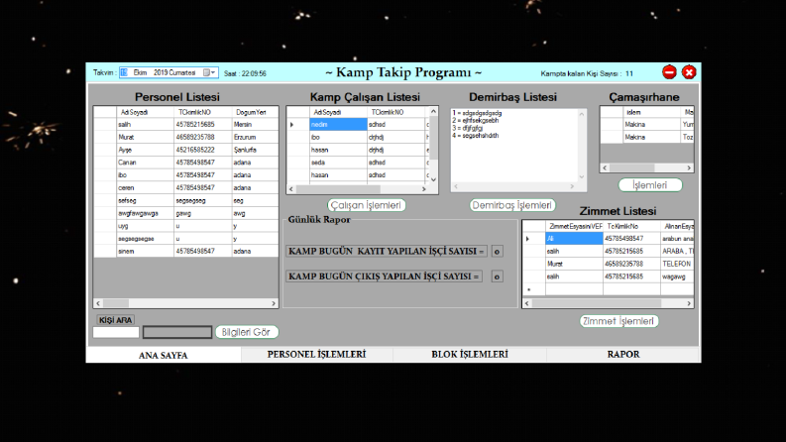Click Çamaşırhane list scroll left arrow
Image resolution: width=786 pixels, height=442 pixels.
(x=605, y=167)
